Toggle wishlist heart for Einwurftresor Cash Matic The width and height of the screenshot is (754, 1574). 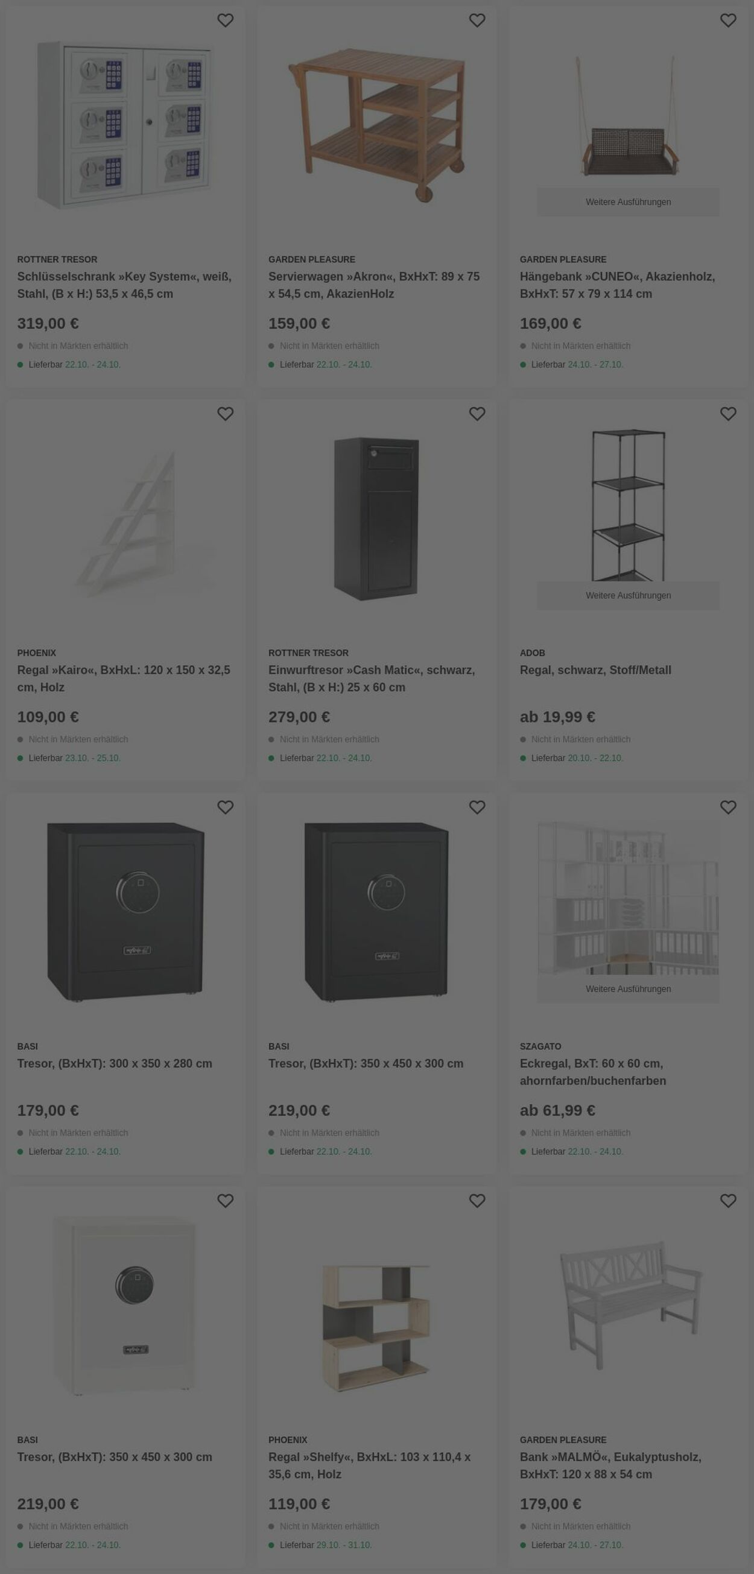(x=477, y=414)
